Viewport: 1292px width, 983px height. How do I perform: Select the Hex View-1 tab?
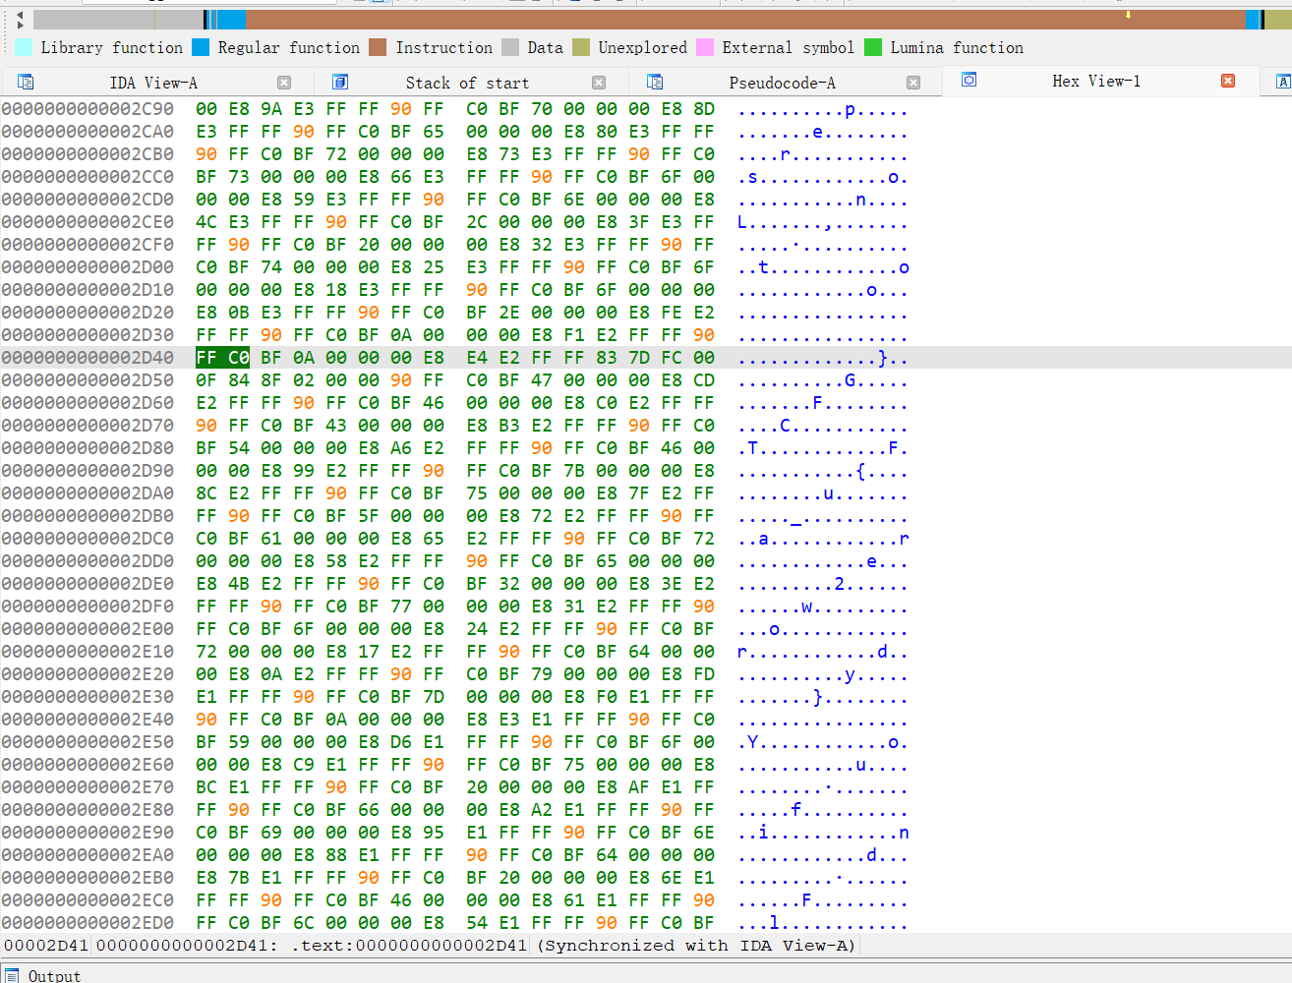(x=1096, y=81)
